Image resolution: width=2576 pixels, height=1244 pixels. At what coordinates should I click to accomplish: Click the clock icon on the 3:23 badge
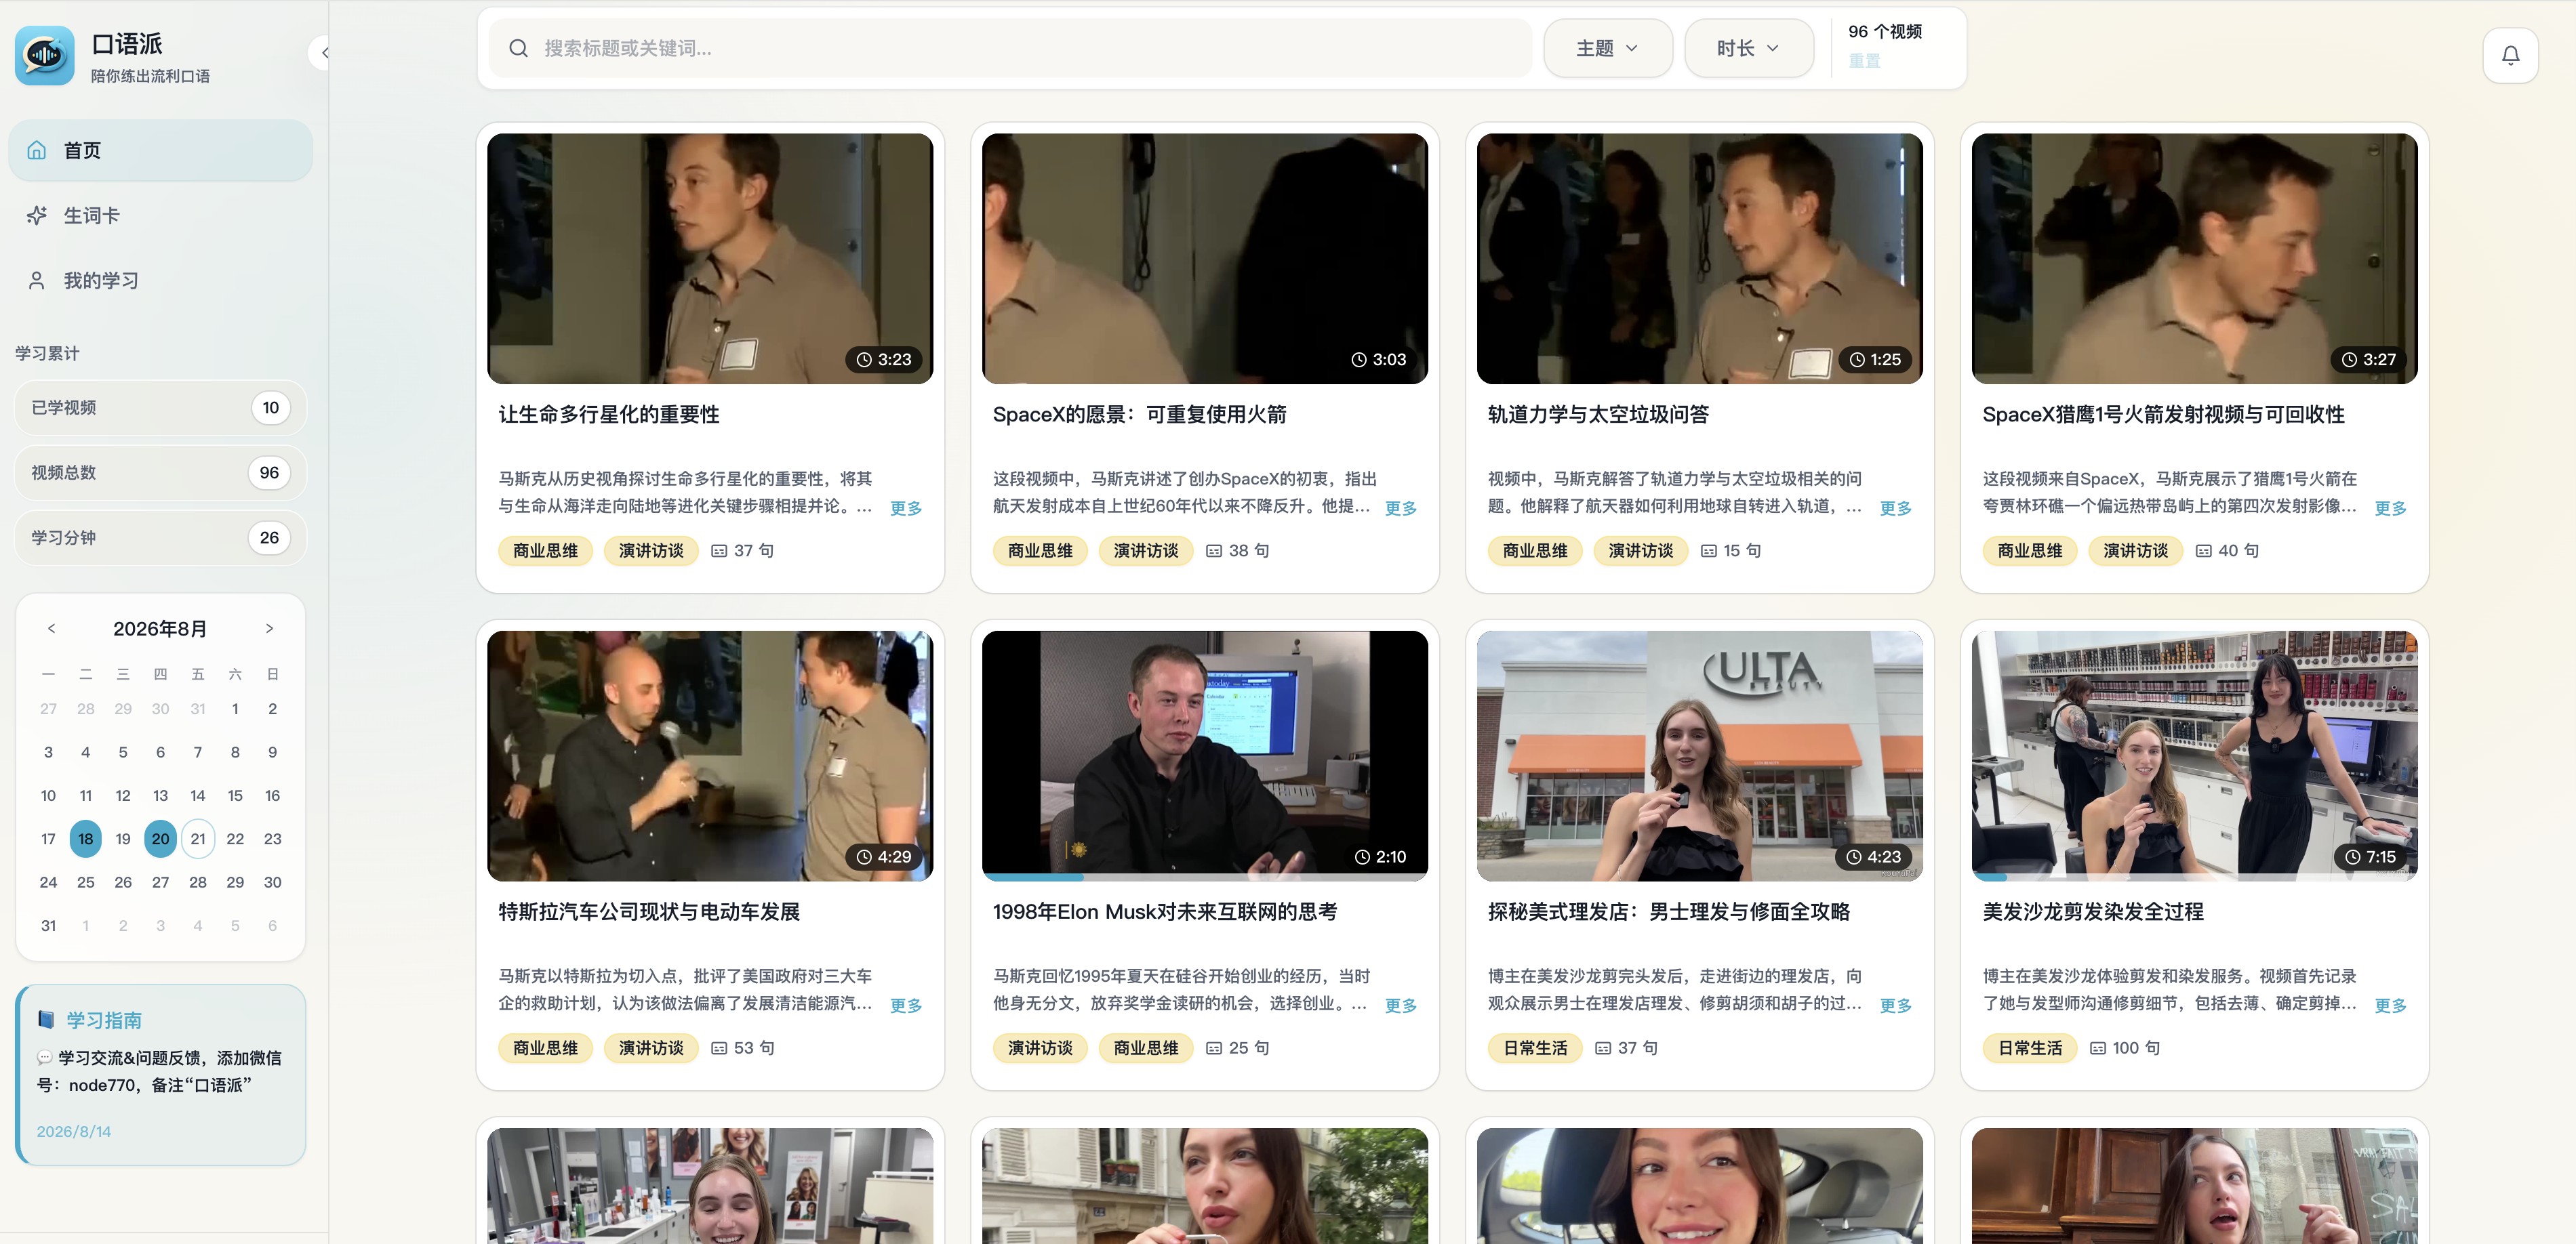[864, 360]
